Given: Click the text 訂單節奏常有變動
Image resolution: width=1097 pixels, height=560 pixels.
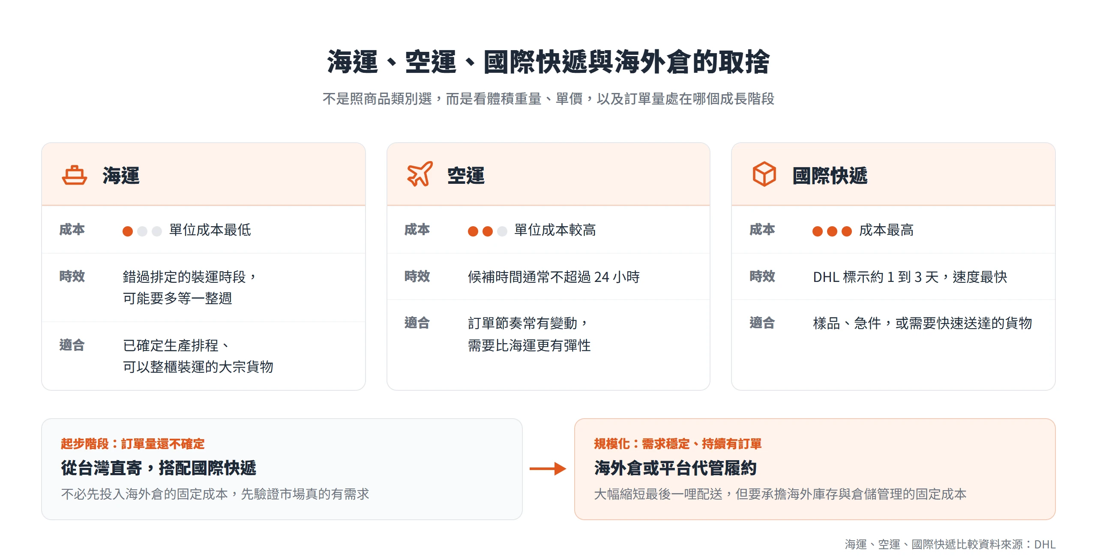Looking at the screenshot, I should [x=522, y=323].
